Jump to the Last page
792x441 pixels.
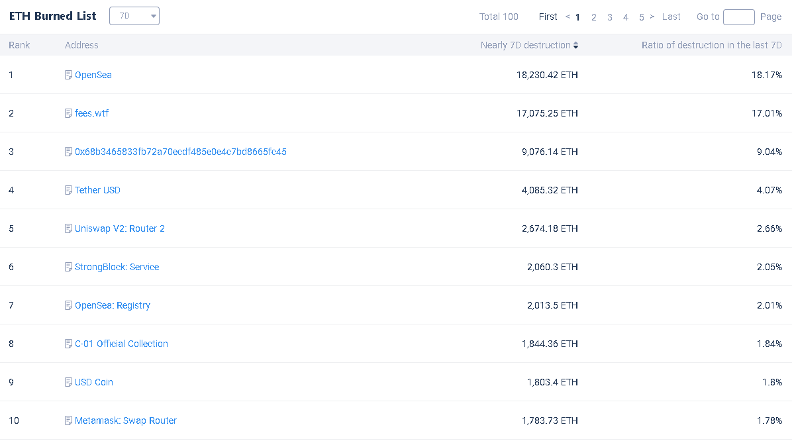(x=671, y=17)
